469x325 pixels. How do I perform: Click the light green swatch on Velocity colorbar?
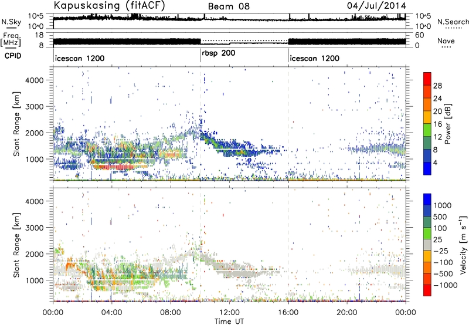point(427,233)
